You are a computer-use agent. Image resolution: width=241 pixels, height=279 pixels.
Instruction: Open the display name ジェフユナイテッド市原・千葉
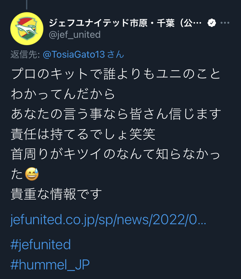pyautogui.click(x=125, y=23)
